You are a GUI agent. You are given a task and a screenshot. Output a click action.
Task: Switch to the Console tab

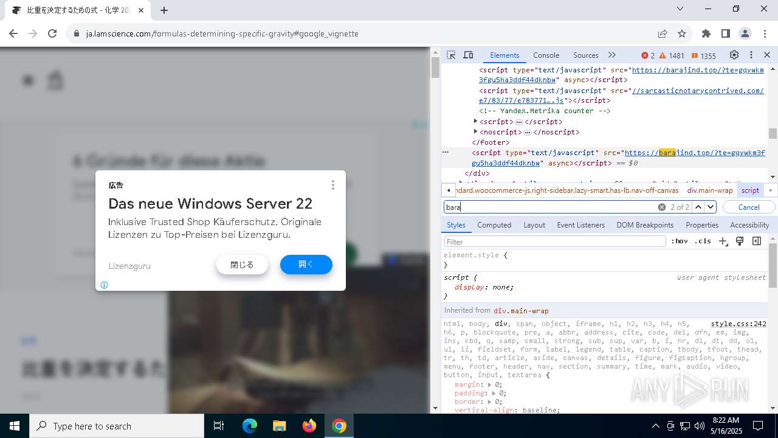pos(546,55)
